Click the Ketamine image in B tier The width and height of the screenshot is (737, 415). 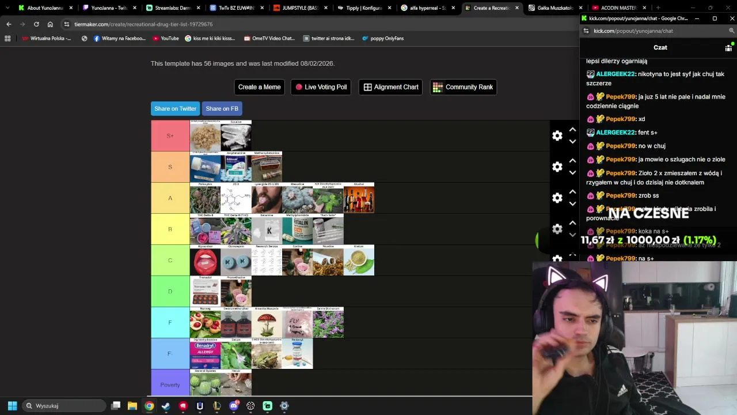267,229
